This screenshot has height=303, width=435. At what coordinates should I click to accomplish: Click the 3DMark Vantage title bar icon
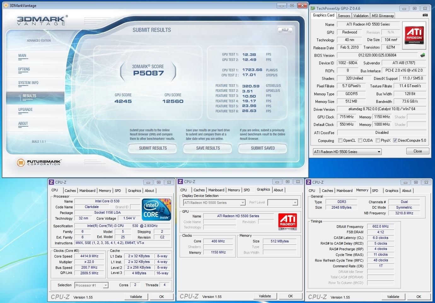(6, 5)
